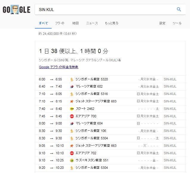Viewport: 190px width, 173px height.
Task: Select ウズベキスタン航空 551 flight name
Action: tap(92, 160)
